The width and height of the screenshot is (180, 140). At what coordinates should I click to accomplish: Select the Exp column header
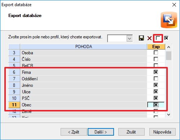coord(156,47)
